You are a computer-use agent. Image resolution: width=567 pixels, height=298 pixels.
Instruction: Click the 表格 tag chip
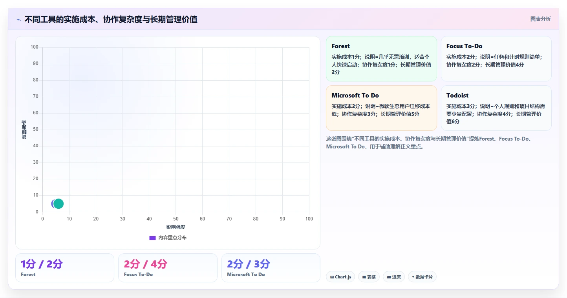point(369,277)
